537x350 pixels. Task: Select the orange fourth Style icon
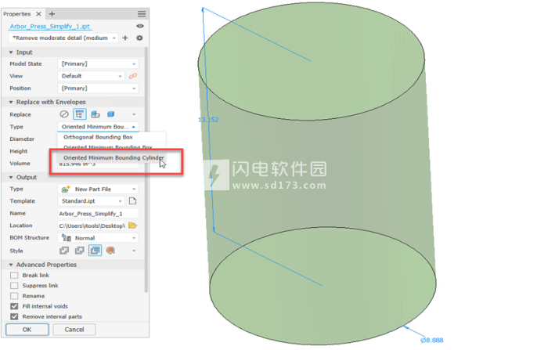point(110,251)
